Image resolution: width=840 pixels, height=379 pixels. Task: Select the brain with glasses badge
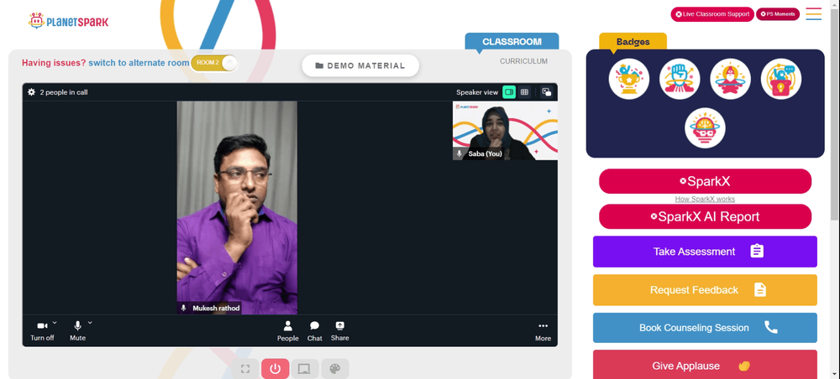(705, 128)
